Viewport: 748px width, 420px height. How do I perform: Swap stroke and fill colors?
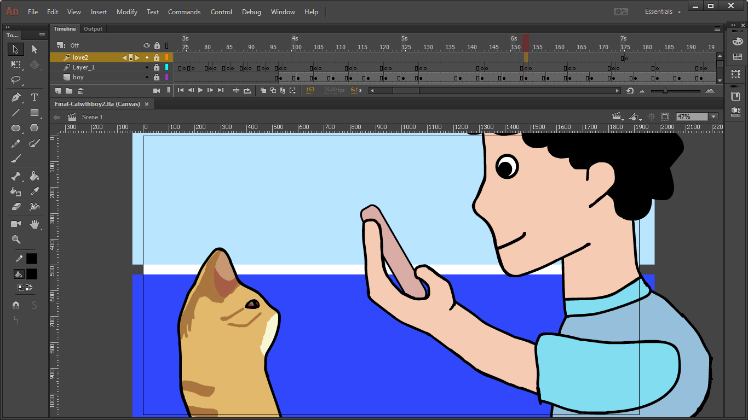click(29, 287)
